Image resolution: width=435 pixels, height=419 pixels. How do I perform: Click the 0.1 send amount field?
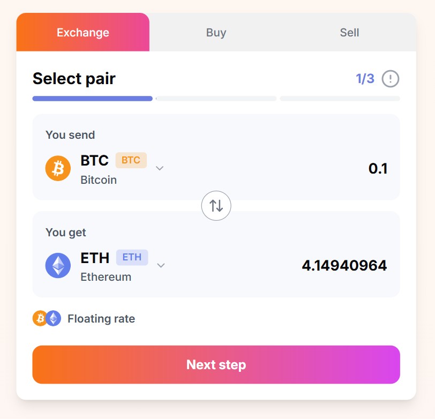[378, 168]
